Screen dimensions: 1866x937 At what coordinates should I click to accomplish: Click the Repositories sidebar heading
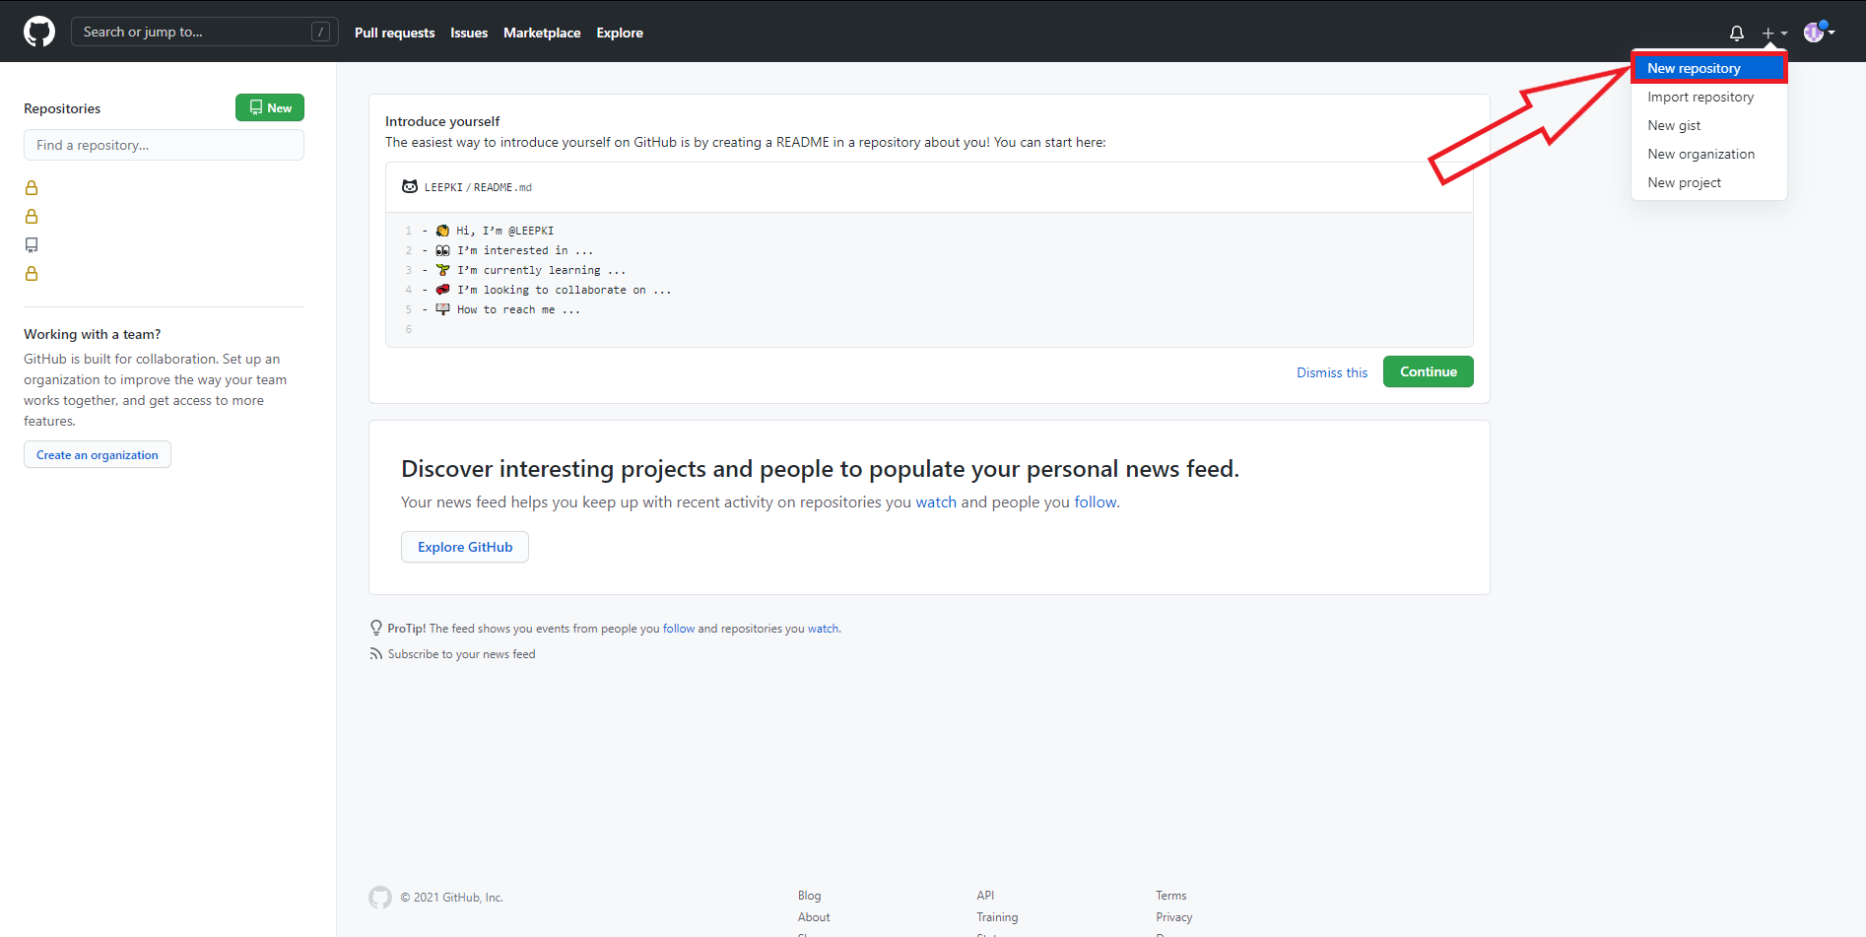pyautogui.click(x=62, y=108)
